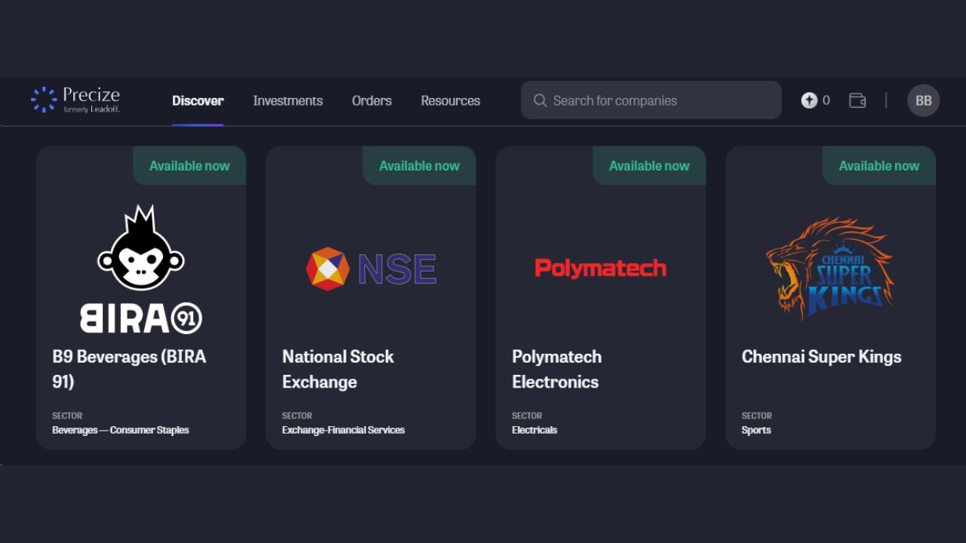This screenshot has height=543, width=966.
Task: Click Available now badge on Chennai Super Kings card
Action: (x=879, y=166)
